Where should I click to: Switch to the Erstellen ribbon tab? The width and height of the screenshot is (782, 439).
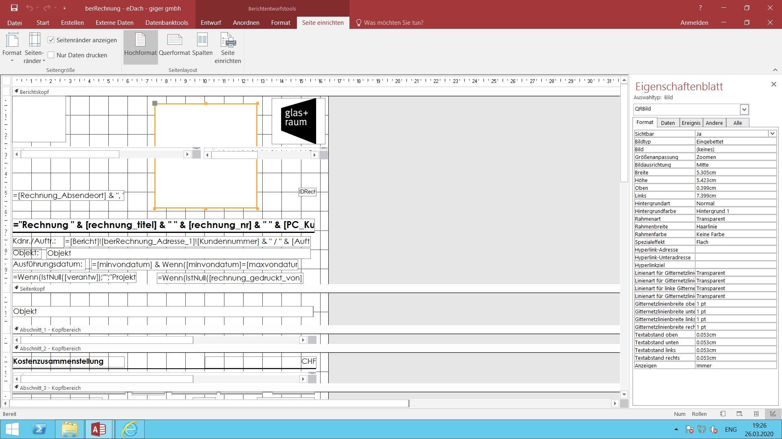click(x=72, y=23)
